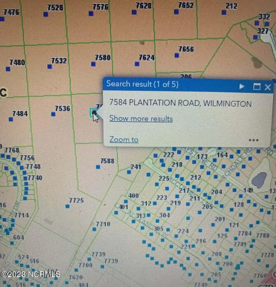Screen dimensions: 276x287
Task: Click the address point for 7624
Action: [x=137, y=64]
